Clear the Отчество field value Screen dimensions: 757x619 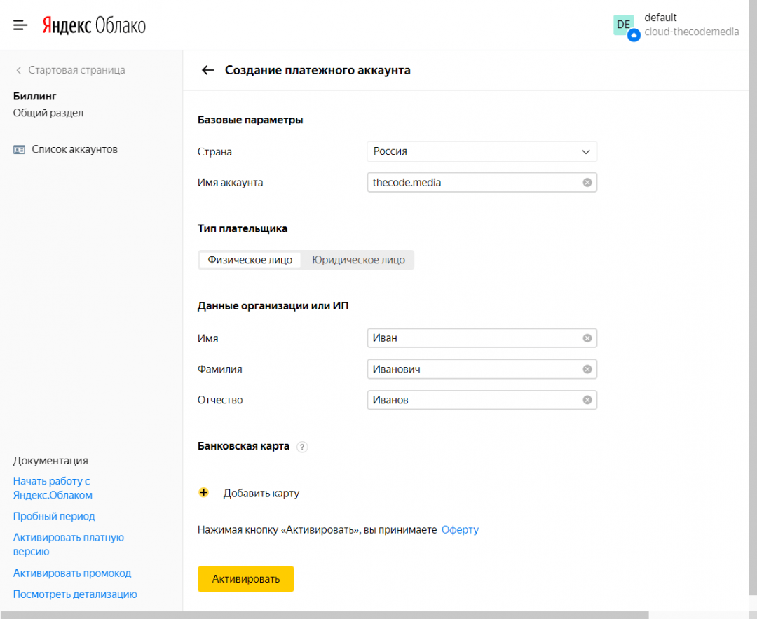pyautogui.click(x=587, y=400)
